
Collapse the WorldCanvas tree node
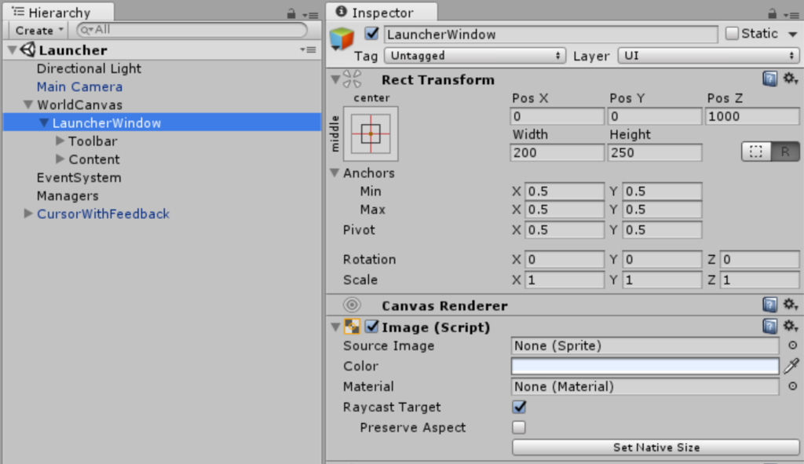pos(28,104)
